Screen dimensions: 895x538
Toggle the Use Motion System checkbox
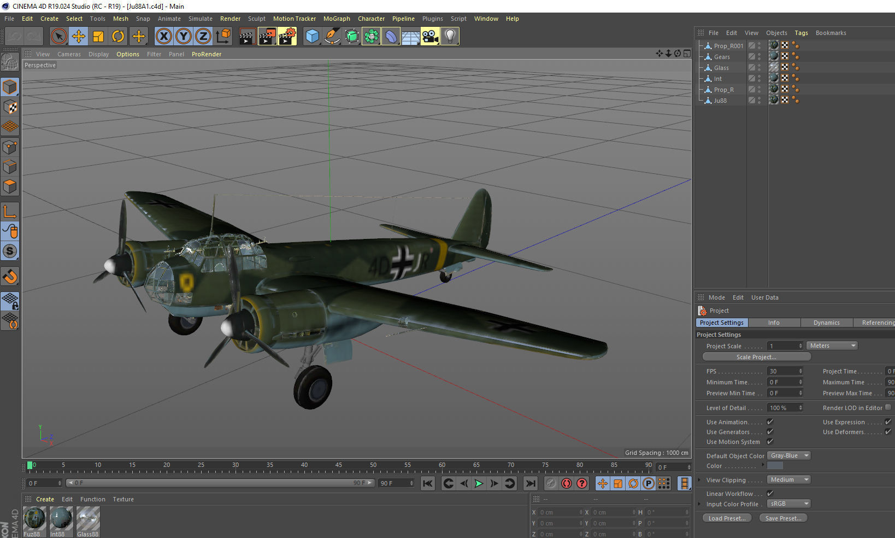click(x=770, y=441)
